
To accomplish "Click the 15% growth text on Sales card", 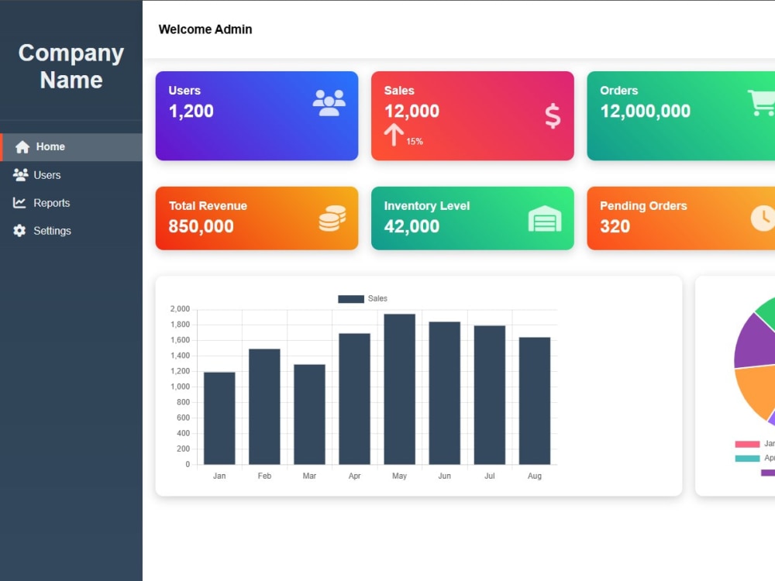I will coord(415,142).
